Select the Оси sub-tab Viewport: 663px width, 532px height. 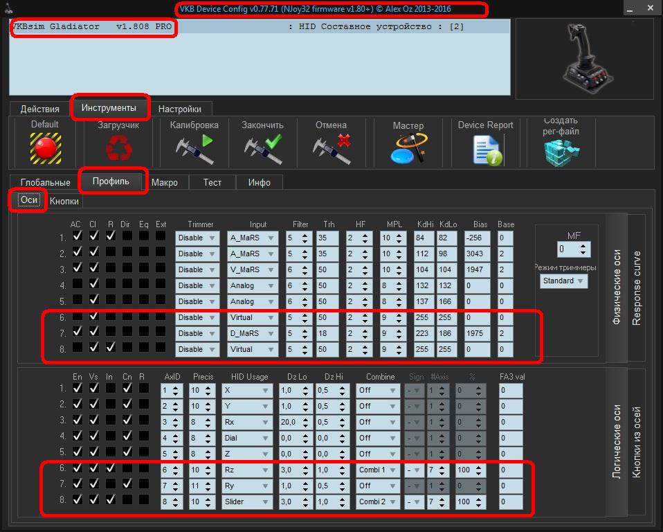(29, 200)
